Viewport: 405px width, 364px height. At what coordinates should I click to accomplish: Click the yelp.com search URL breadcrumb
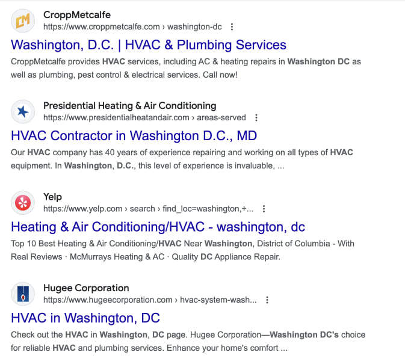(148, 209)
